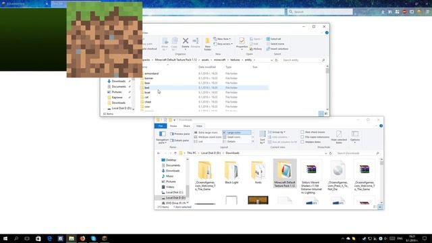Image resolution: width=432 pixels, height=243 pixels.
Task: Expand the layout gallery more arrow
Action: click(253, 141)
